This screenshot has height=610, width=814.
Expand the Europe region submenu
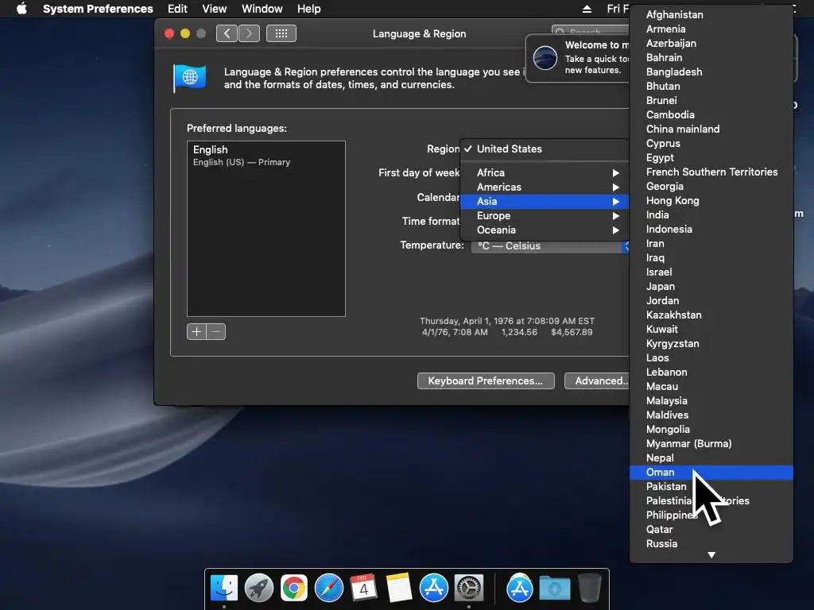pos(544,216)
